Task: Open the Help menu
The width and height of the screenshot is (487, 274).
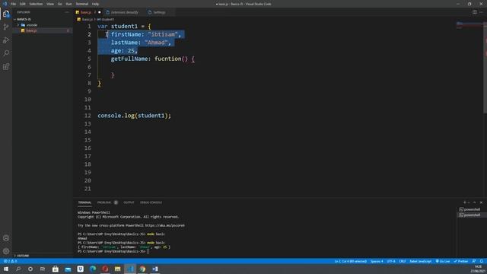Action: click(x=95, y=4)
